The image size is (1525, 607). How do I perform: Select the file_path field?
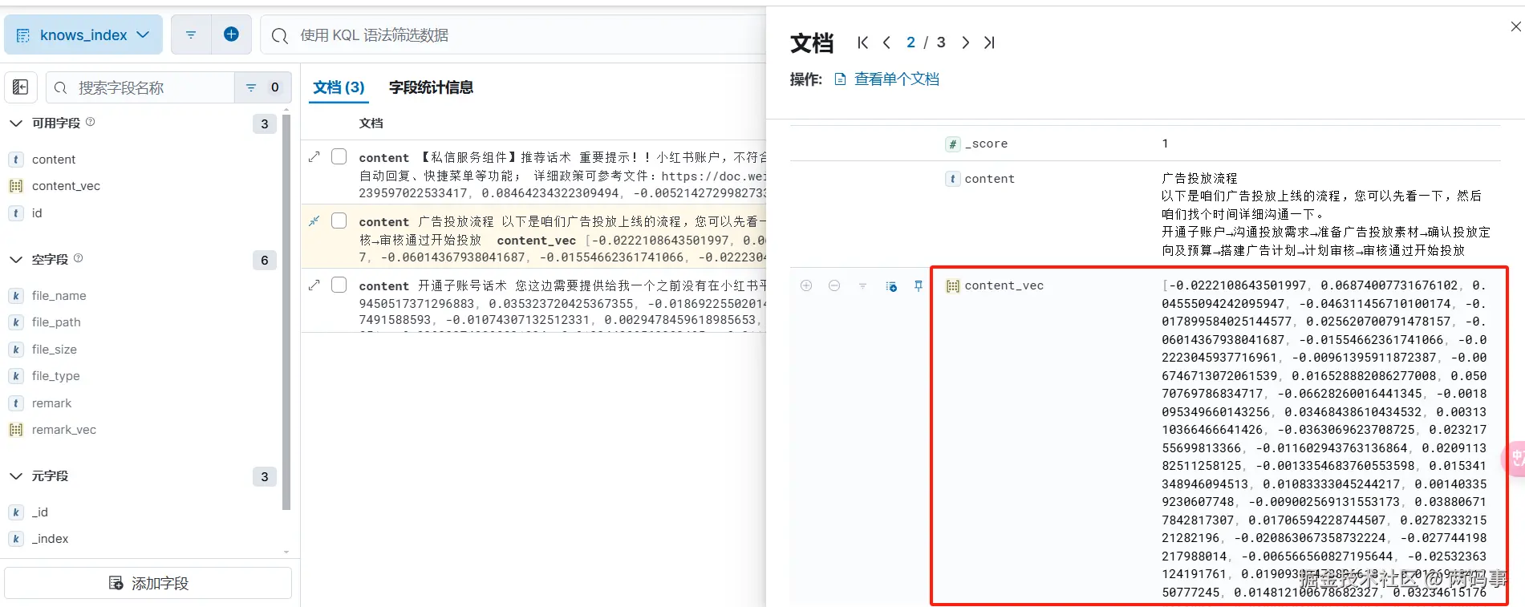tap(56, 322)
